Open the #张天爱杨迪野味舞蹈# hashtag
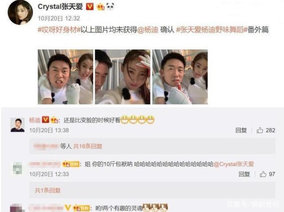 coord(212,30)
